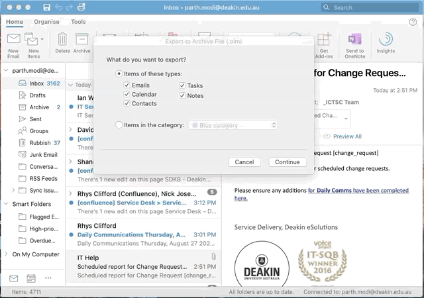Click the help question mark icon
This screenshot has width=424, height=298.
pos(413,22)
